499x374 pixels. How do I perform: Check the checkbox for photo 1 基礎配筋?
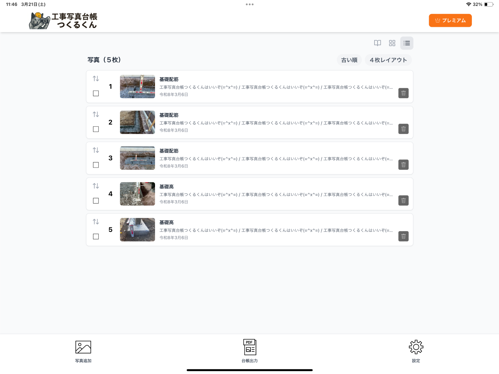[x=96, y=93]
